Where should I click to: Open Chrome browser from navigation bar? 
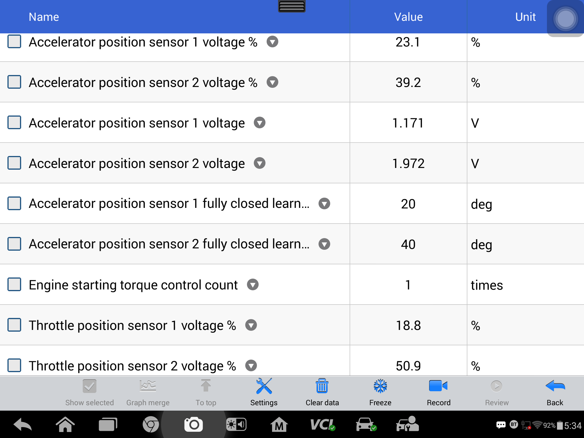coord(151,425)
